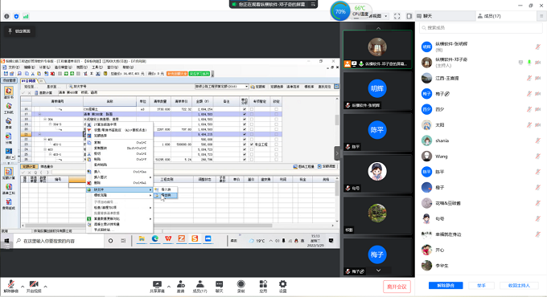
Task: Click the orange Sogou S taskbar icon
Action: coord(195,238)
